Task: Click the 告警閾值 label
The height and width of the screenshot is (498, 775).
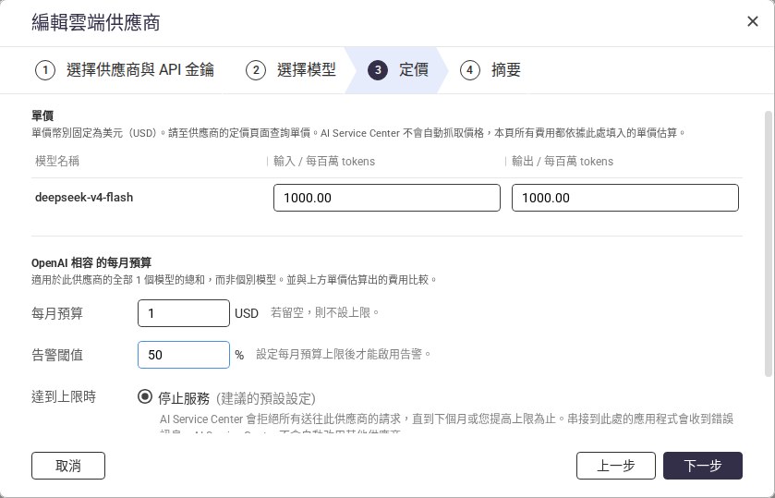Action: pos(57,355)
